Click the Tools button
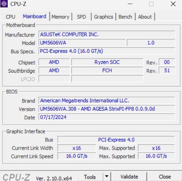The image size is (182, 181). click(90, 177)
